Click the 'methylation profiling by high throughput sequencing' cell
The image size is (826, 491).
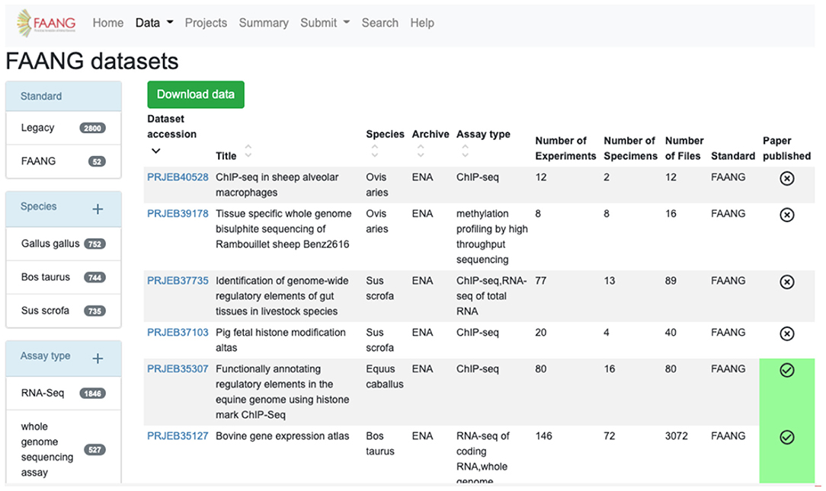click(492, 236)
